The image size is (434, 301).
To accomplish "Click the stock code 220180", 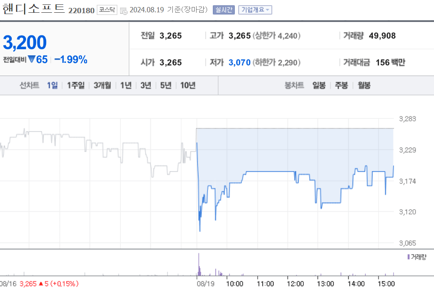I will [x=81, y=11].
